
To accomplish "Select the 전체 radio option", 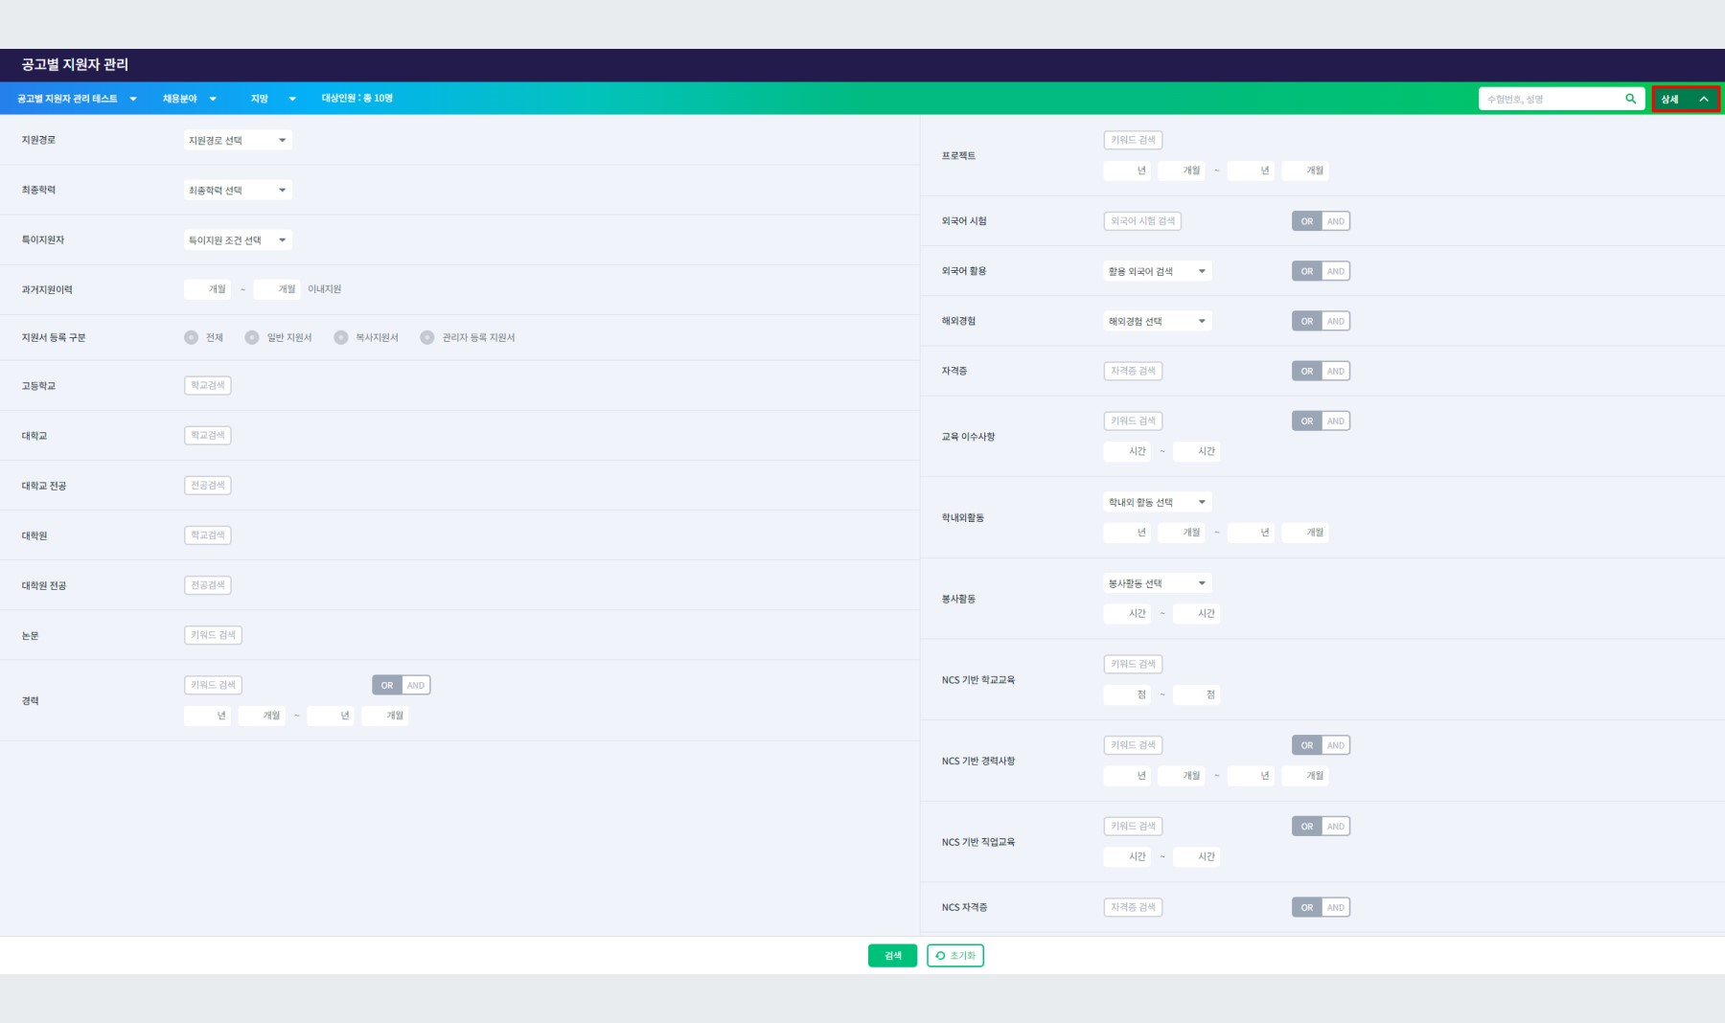I will point(191,337).
